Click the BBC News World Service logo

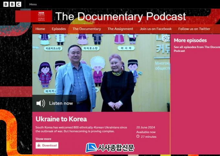pyautogui.click(x=41, y=16)
